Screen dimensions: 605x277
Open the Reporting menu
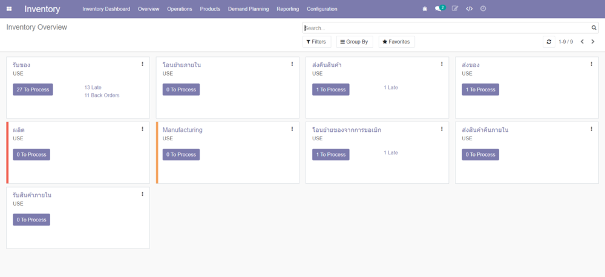pyautogui.click(x=288, y=9)
